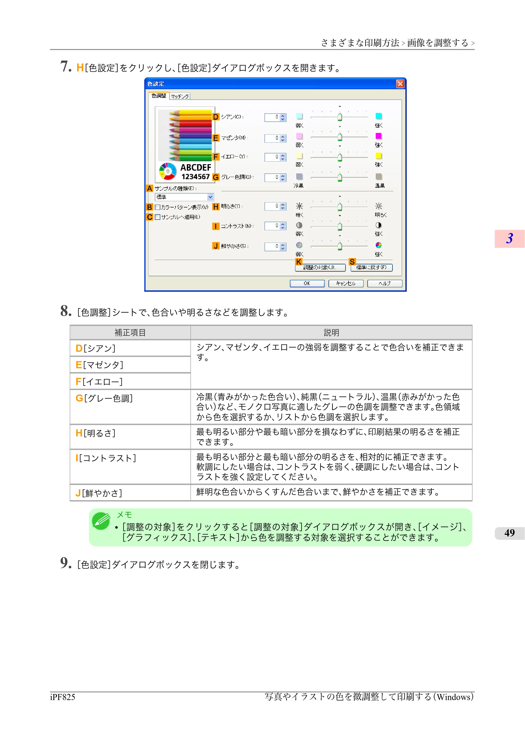Click the 標準に戻す button
The height and width of the screenshot is (742, 525).
[x=372, y=268]
